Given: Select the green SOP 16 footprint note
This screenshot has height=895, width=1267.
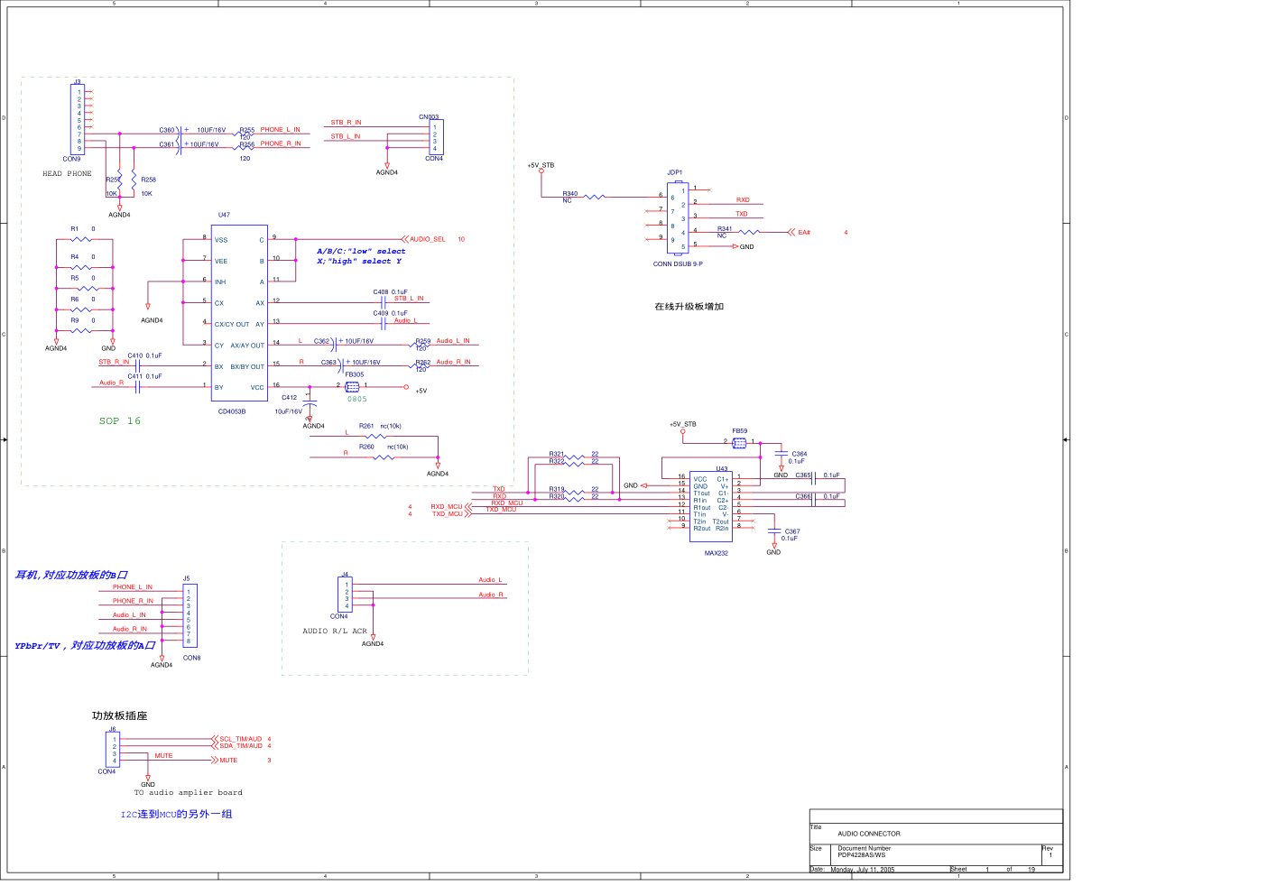Looking at the screenshot, I should point(120,421).
